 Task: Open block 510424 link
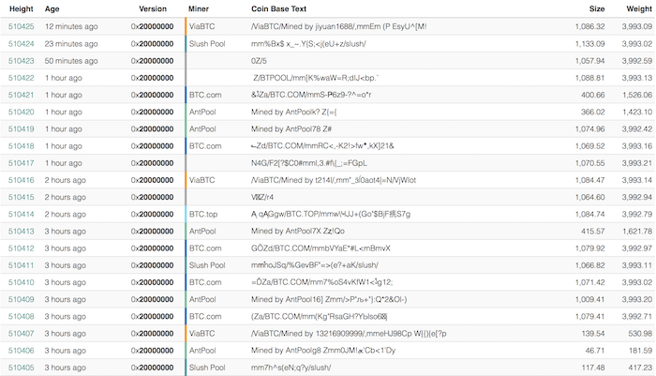21,43
